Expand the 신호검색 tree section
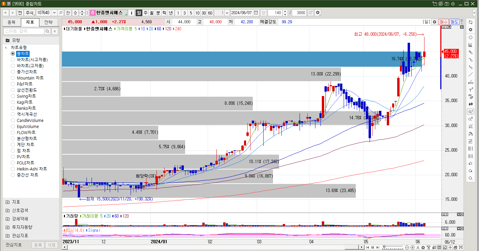 (7, 210)
